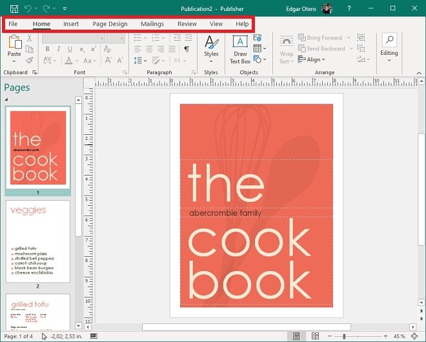This screenshot has height=342, width=426.
Task: Open the File tab
Action: click(x=13, y=24)
